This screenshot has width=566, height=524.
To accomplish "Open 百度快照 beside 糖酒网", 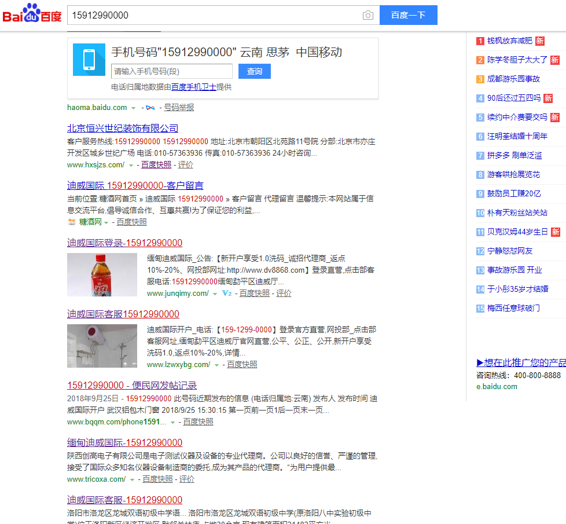I will point(132,222).
